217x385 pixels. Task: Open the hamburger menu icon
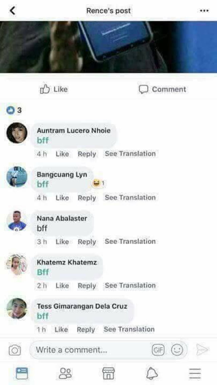(x=195, y=373)
